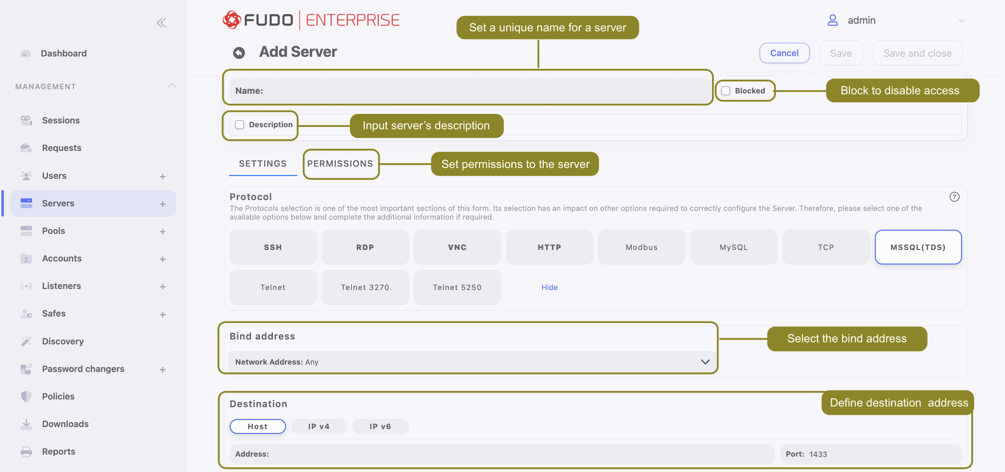Open the Protocol help question-mark icon
This screenshot has height=472, width=1005.
[954, 197]
